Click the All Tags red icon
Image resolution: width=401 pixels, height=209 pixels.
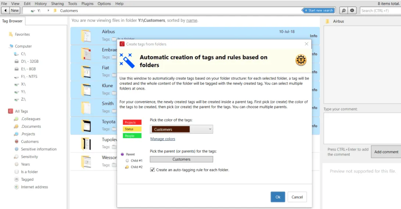click(x=11, y=111)
